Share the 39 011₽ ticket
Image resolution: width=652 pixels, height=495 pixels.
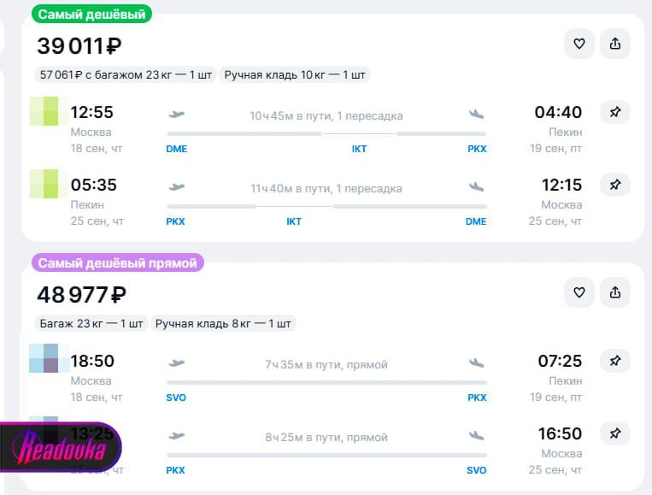click(x=615, y=44)
